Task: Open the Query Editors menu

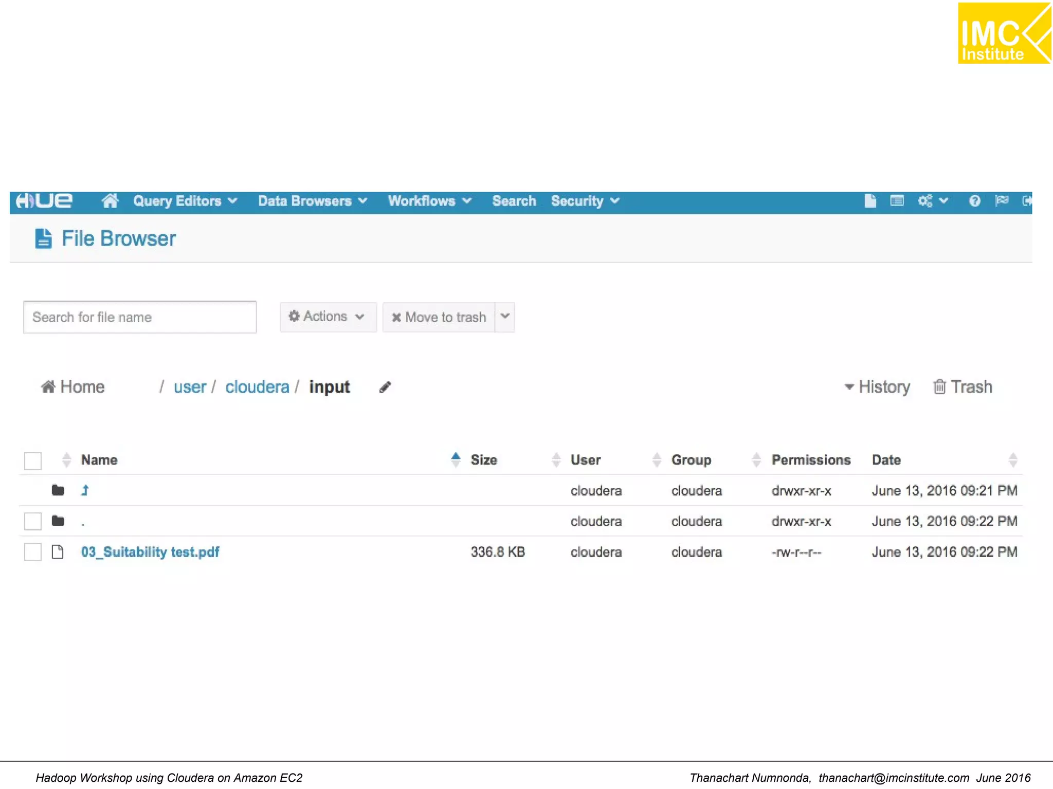Action: coord(185,201)
